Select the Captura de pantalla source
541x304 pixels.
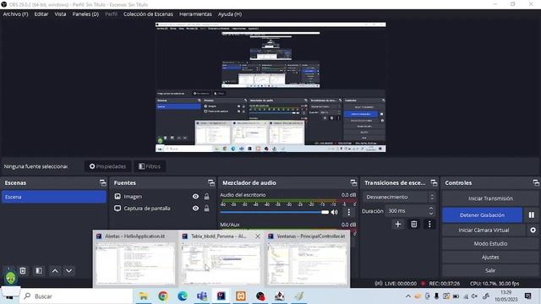pyautogui.click(x=147, y=209)
